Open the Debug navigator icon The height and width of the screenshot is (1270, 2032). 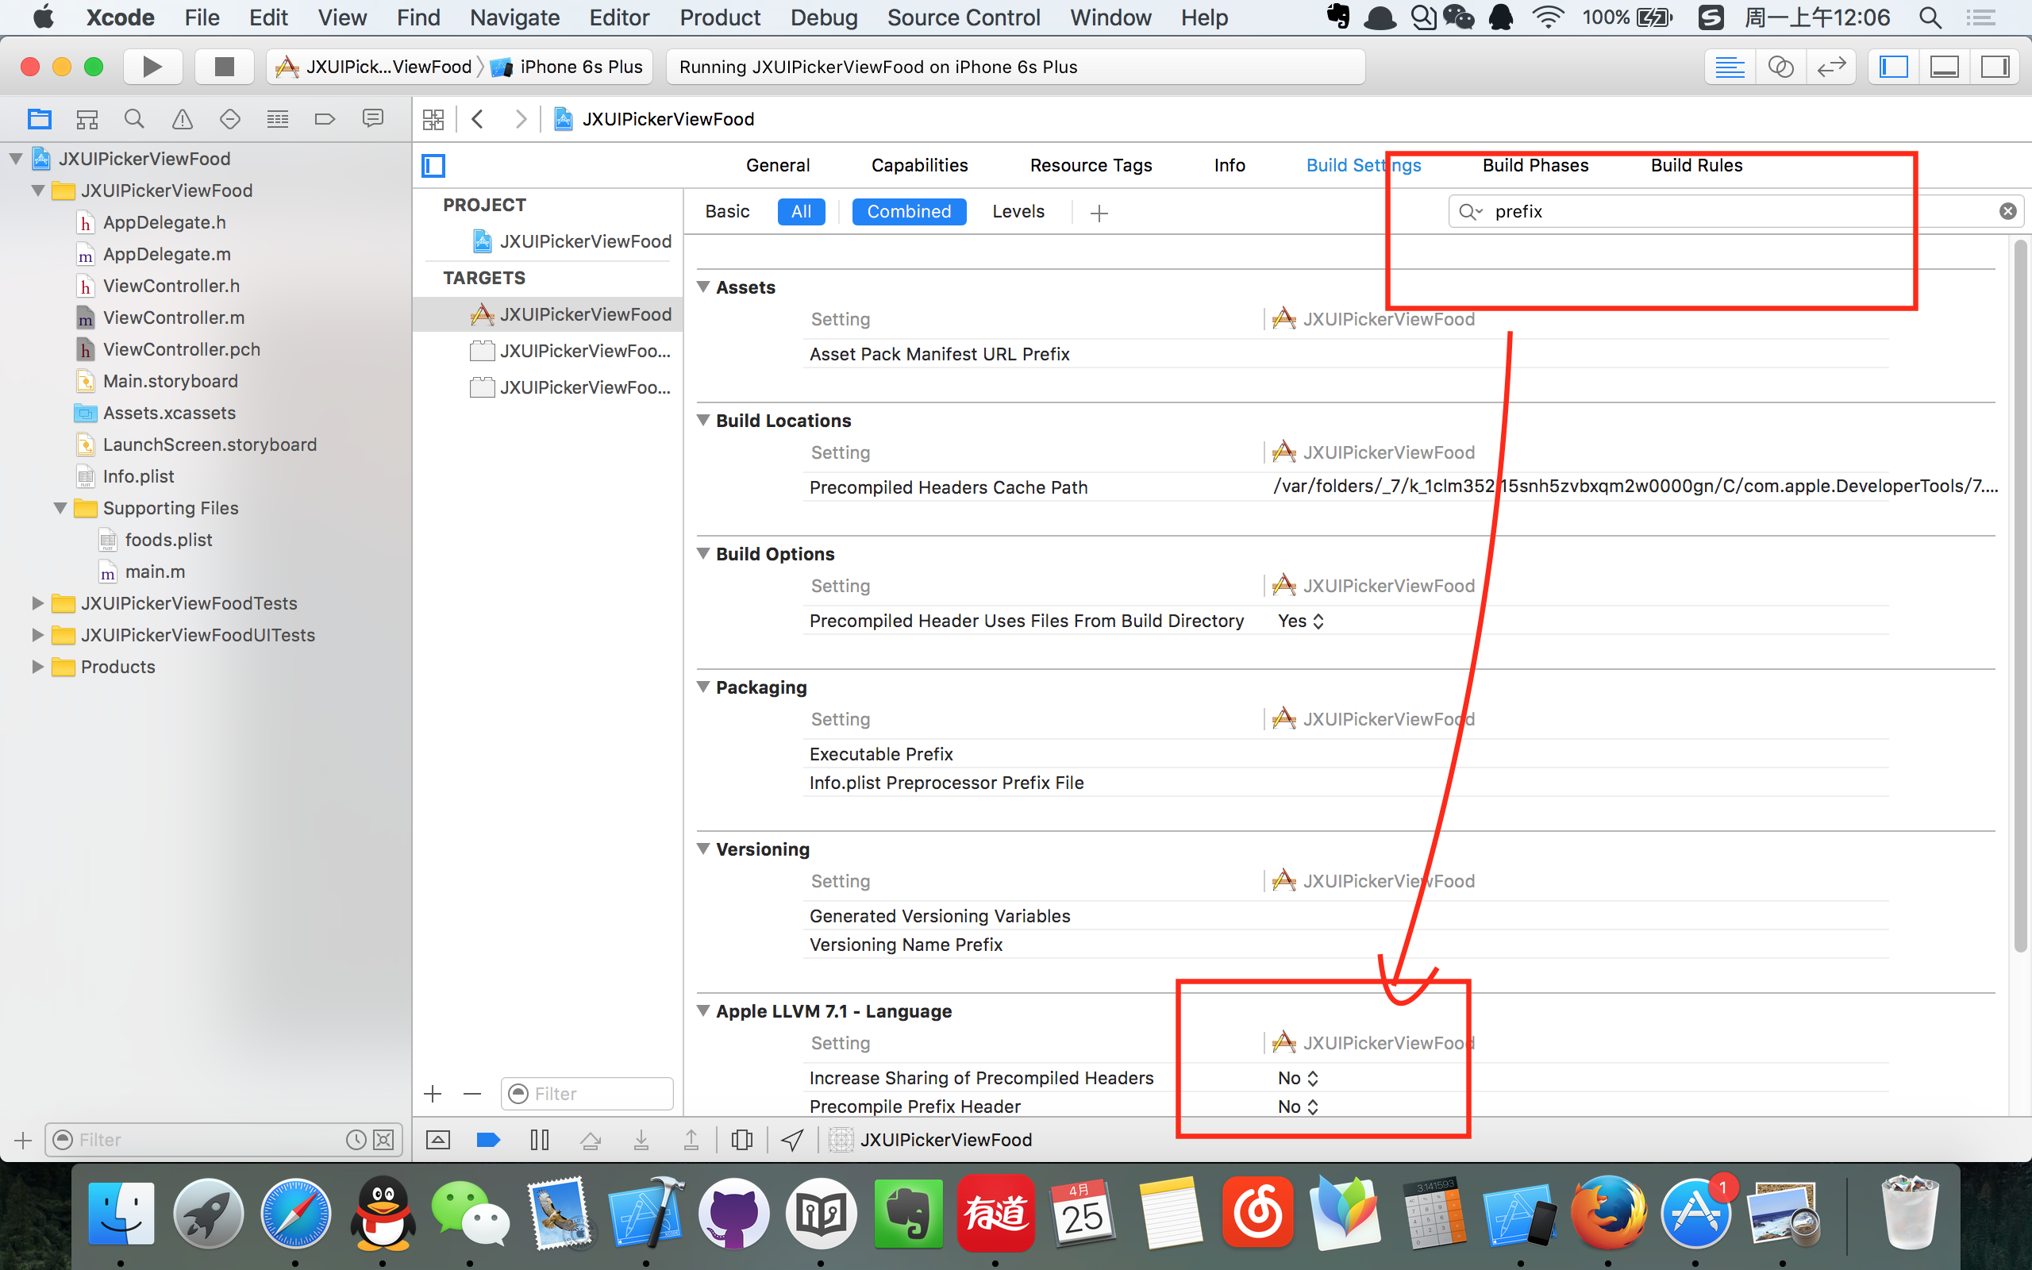[x=277, y=119]
